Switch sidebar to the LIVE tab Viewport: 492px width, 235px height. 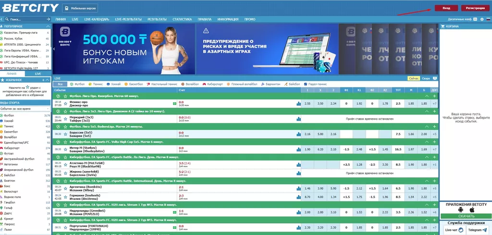(x=38, y=74)
